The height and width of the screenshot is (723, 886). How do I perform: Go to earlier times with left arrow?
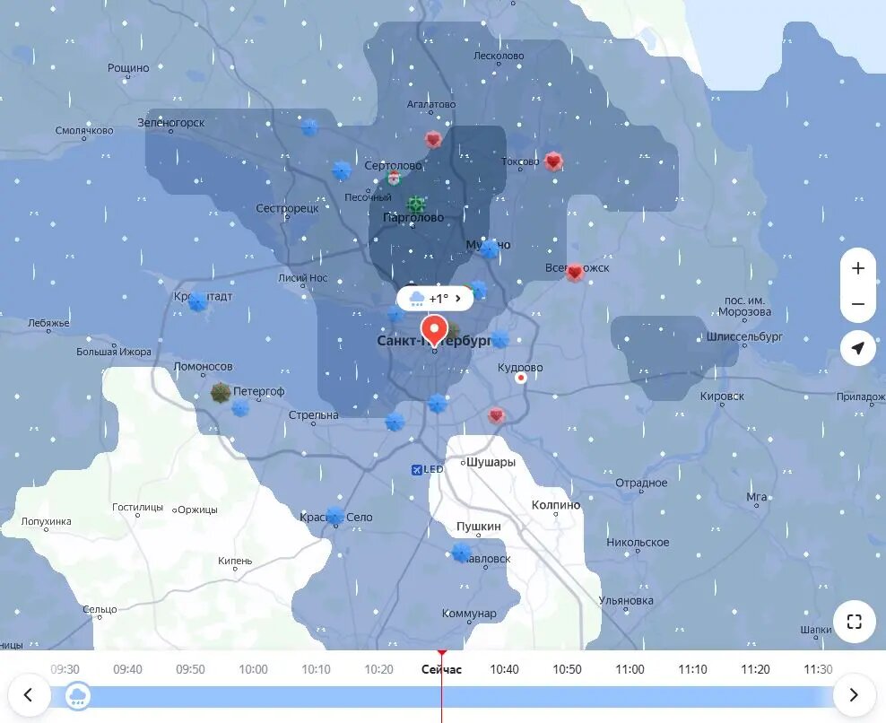pyautogui.click(x=29, y=694)
